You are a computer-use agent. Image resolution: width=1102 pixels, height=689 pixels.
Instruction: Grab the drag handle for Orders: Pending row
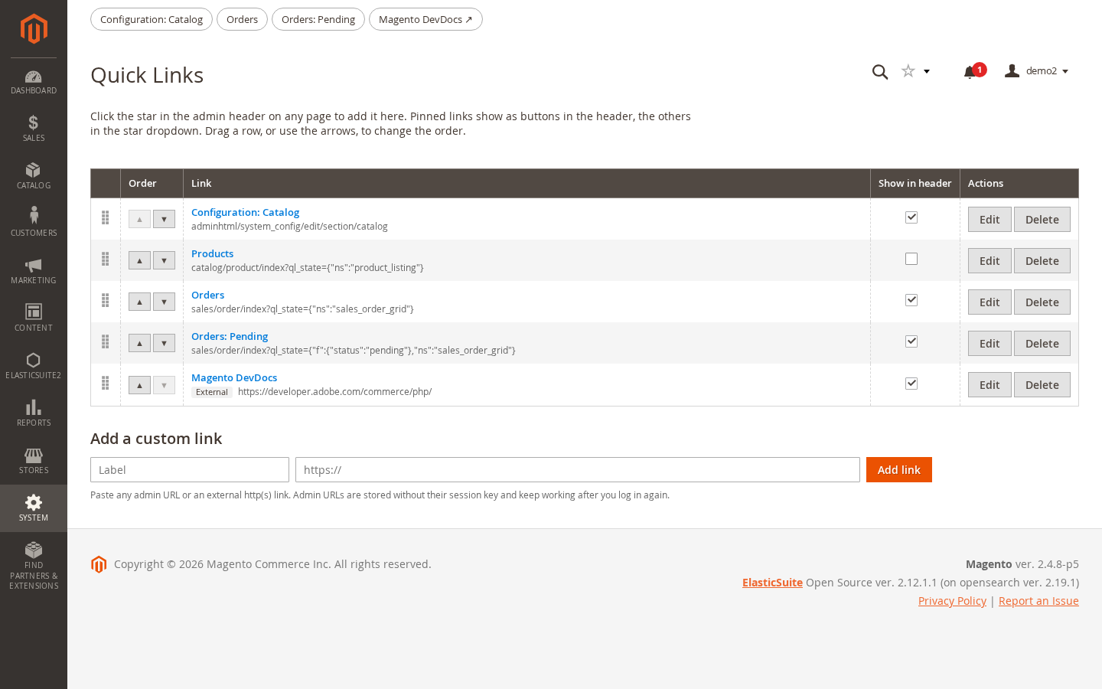[x=106, y=342]
